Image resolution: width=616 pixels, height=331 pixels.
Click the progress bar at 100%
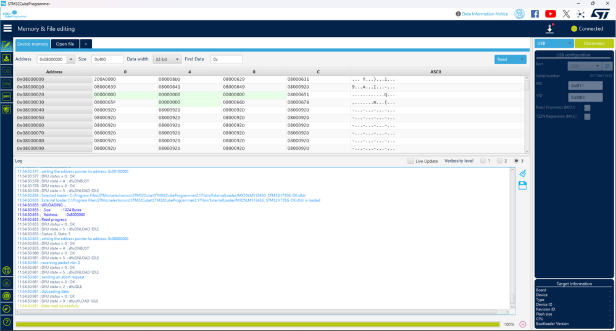(258, 324)
